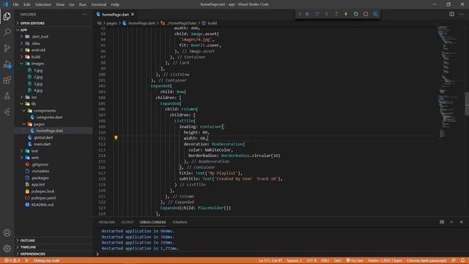Close the homePage.dart editor tab
The image size is (469, 264).
pyautogui.click(x=133, y=14)
